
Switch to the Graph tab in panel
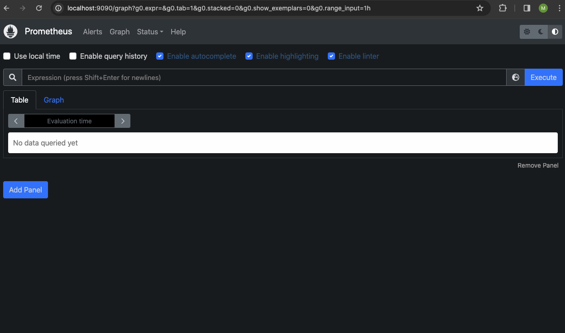[x=54, y=100]
